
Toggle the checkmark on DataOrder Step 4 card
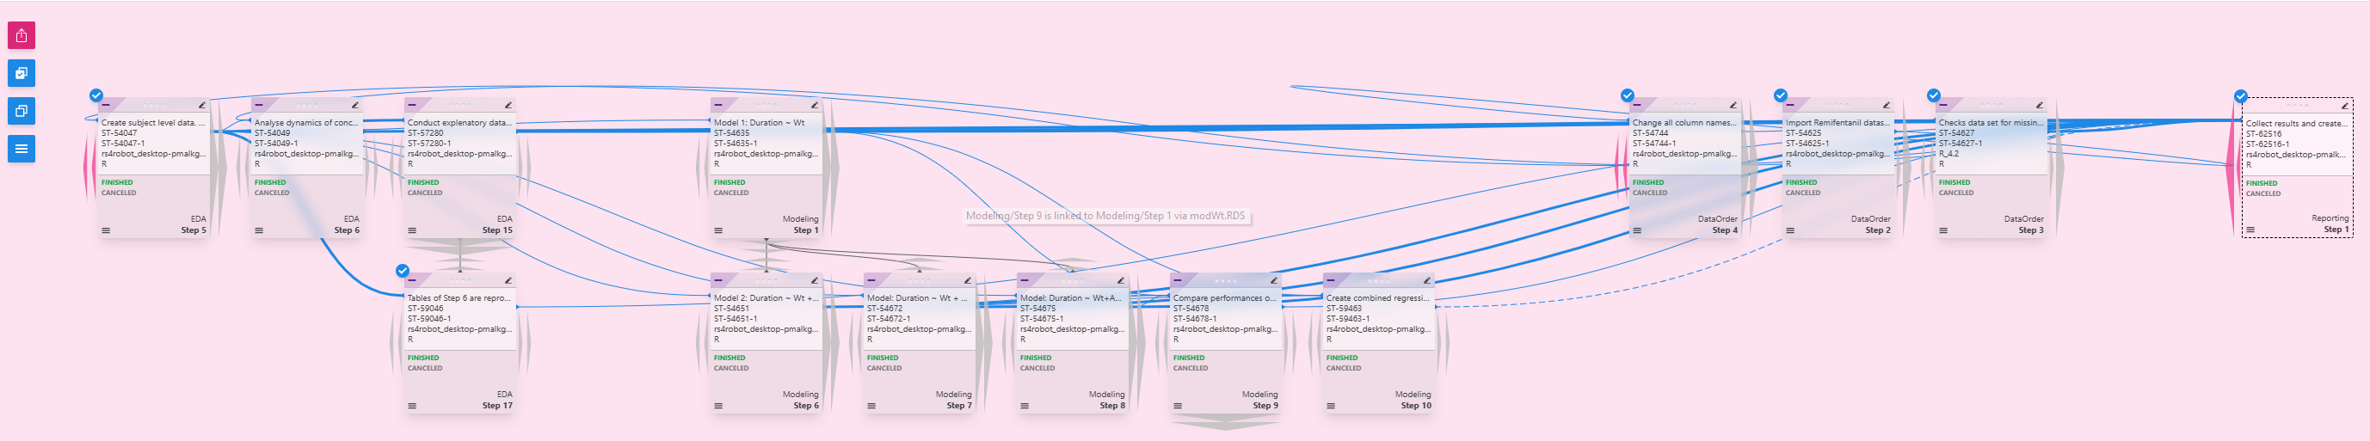point(1628,95)
